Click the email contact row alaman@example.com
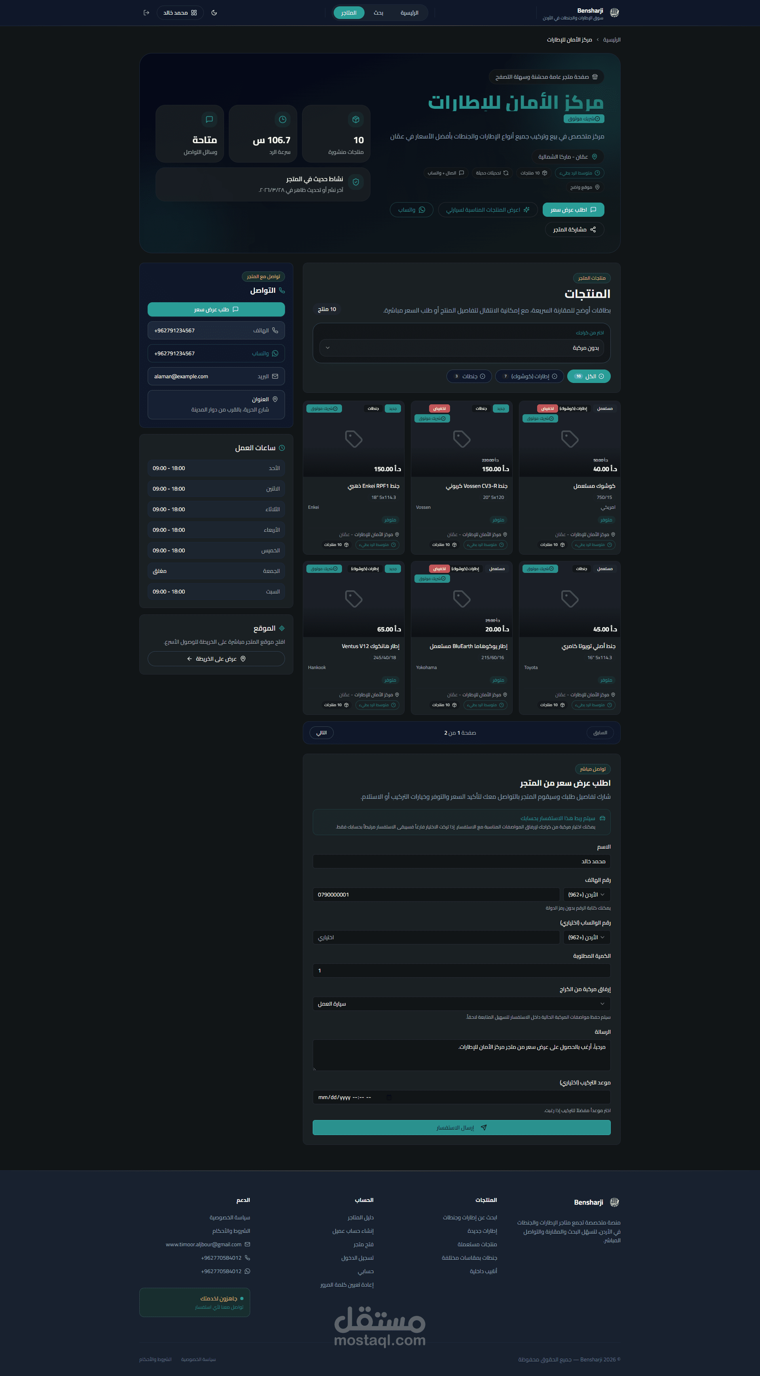This screenshot has height=1376, width=760. coord(216,377)
